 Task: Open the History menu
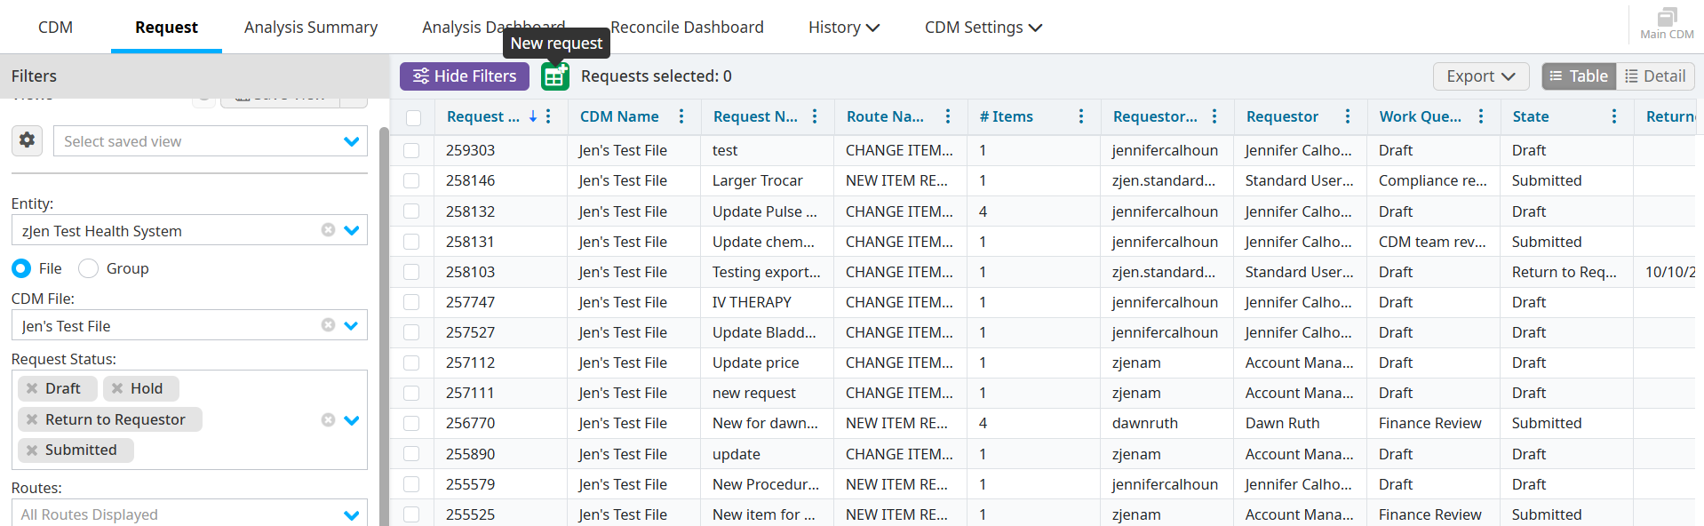(843, 28)
